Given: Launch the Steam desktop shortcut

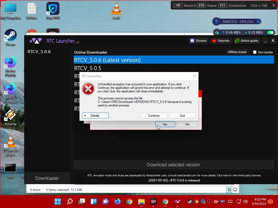Looking at the screenshot, I should tap(11, 37).
